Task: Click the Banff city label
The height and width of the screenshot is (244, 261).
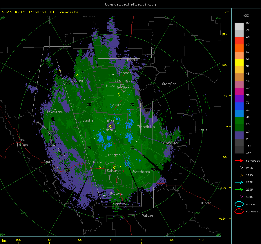Action: pos(48,162)
